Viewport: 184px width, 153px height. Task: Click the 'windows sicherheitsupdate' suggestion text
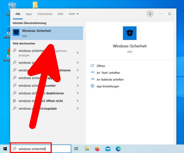point(38,108)
